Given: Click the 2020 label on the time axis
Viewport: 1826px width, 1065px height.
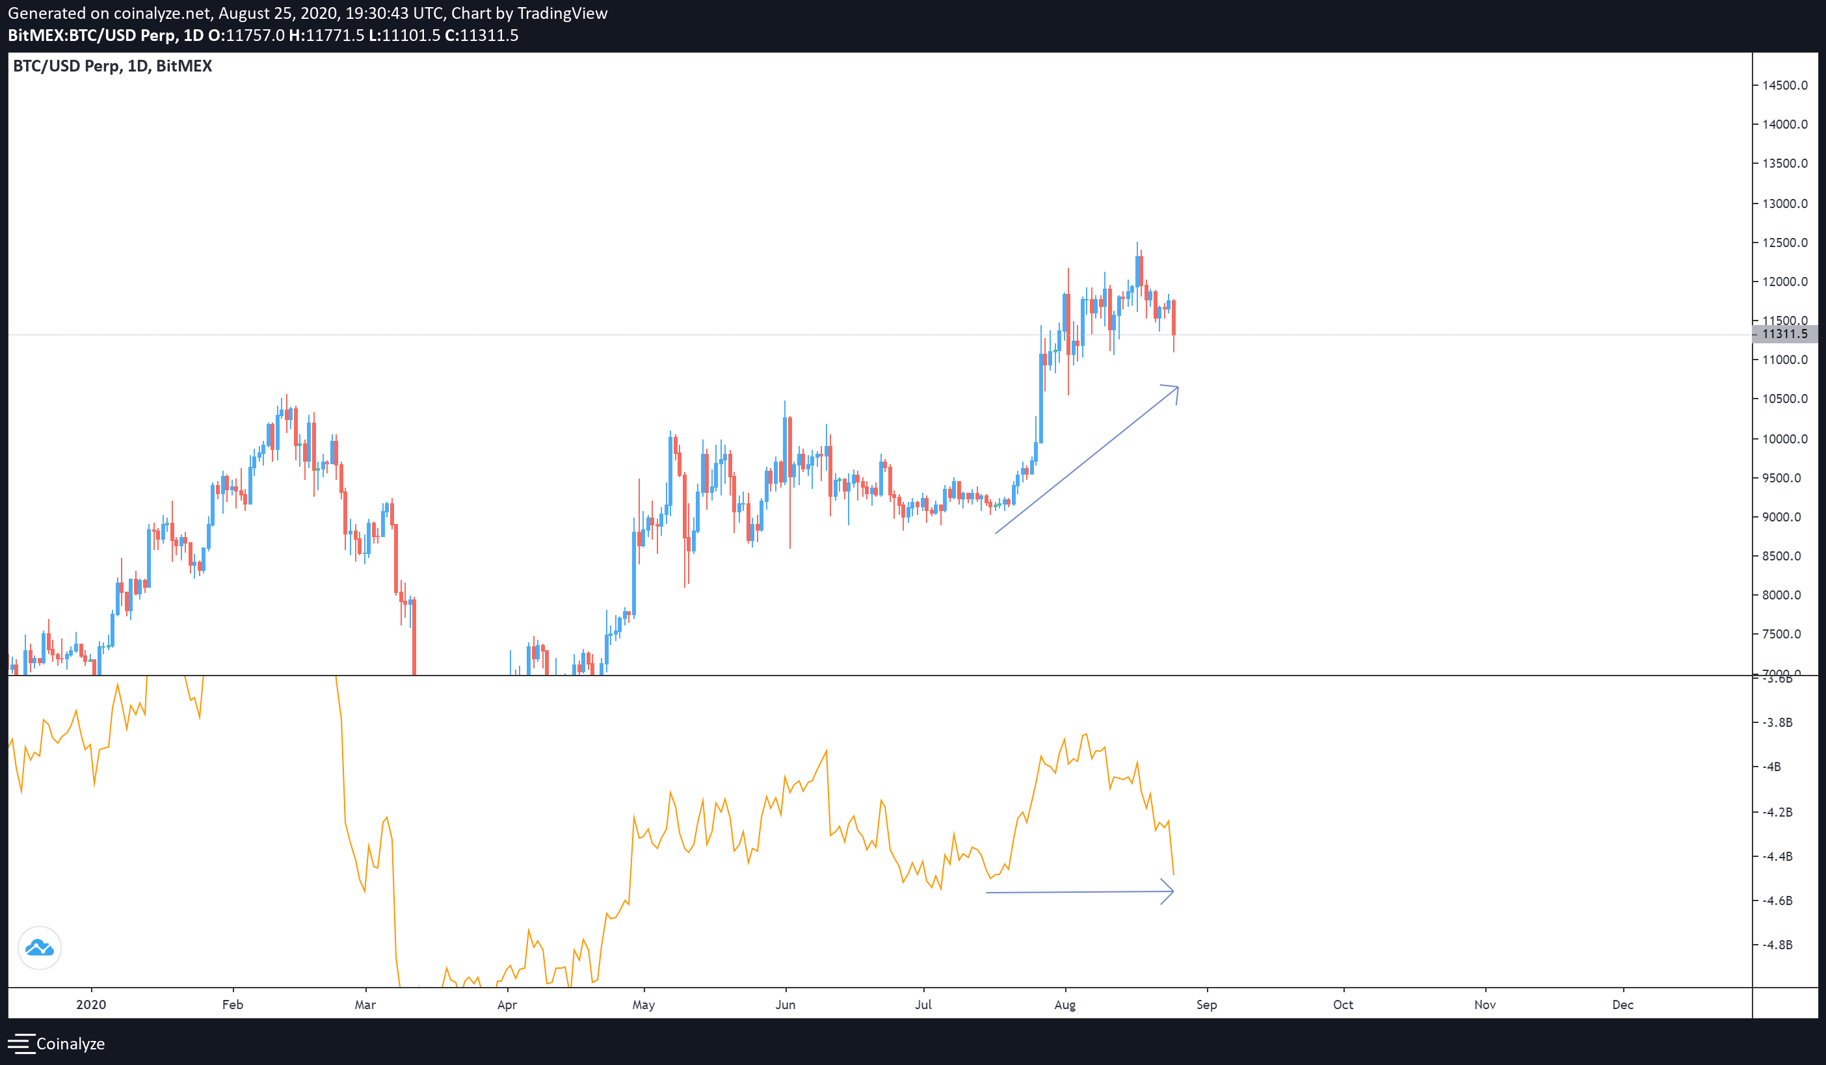Looking at the screenshot, I should pos(91,1004).
